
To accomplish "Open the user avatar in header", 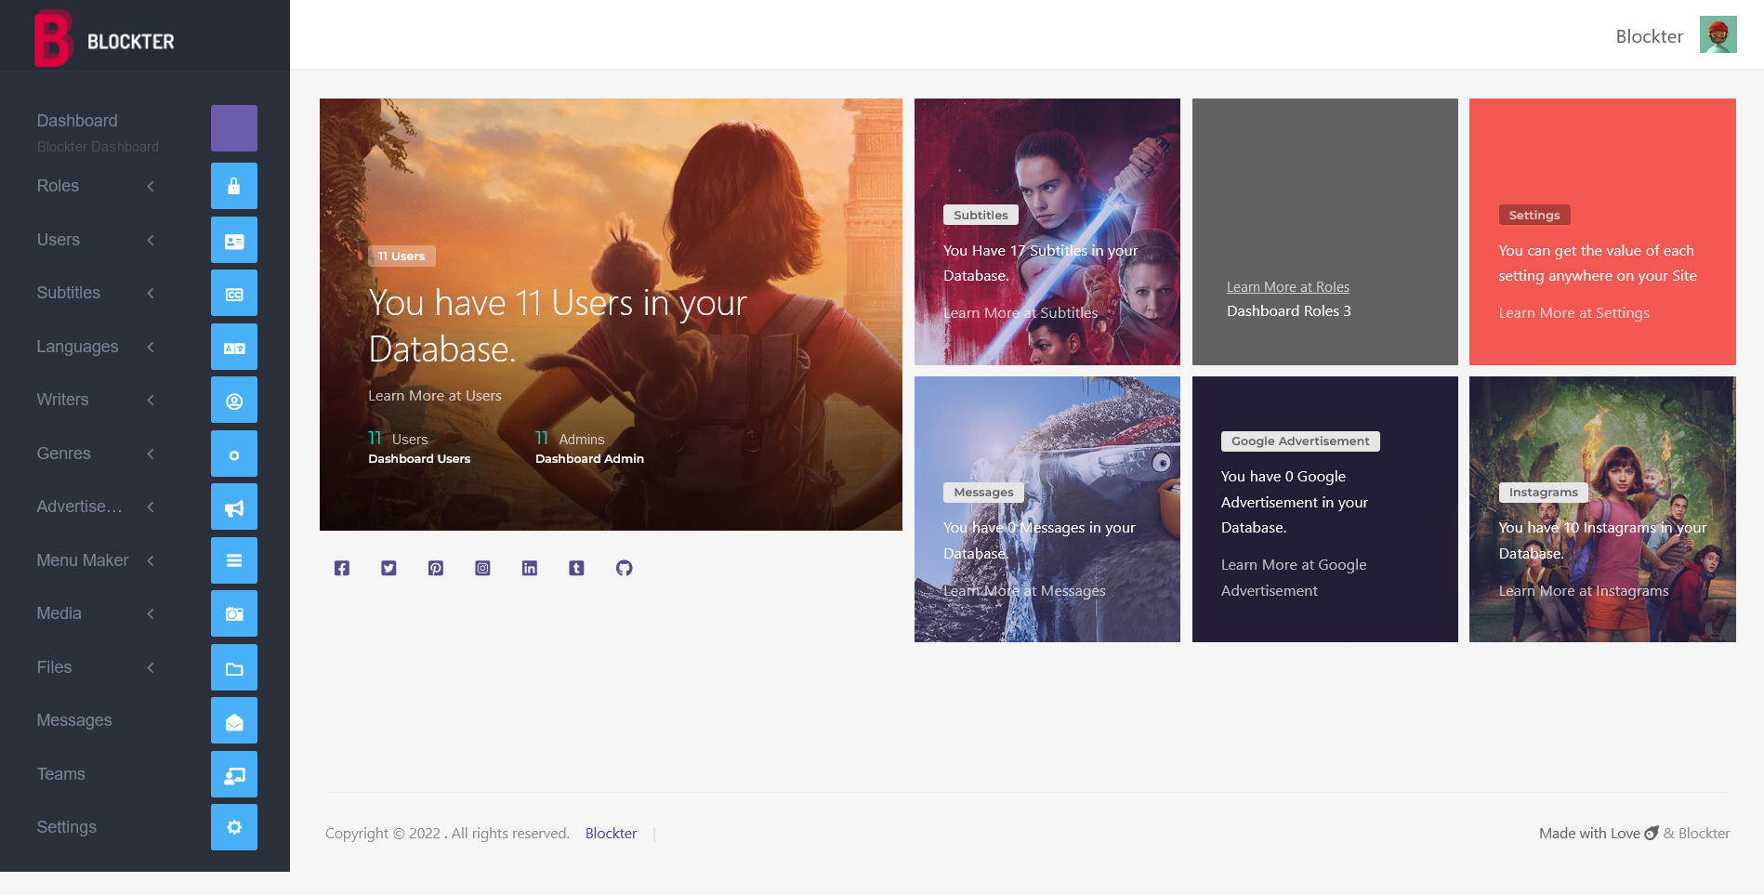I will point(1718,35).
